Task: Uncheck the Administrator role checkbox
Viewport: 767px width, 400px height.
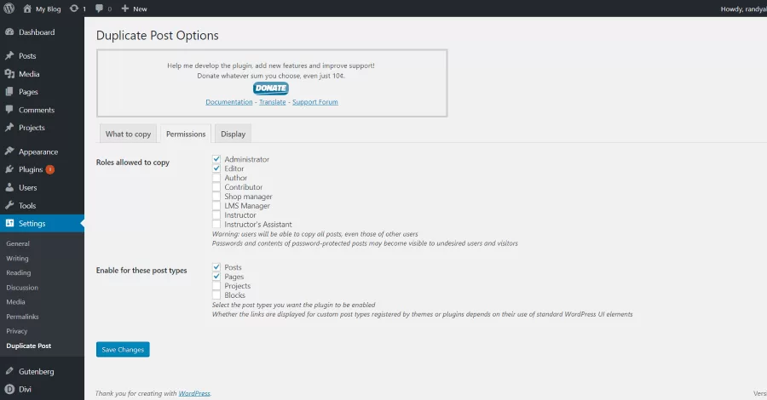Action: point(216,159)
